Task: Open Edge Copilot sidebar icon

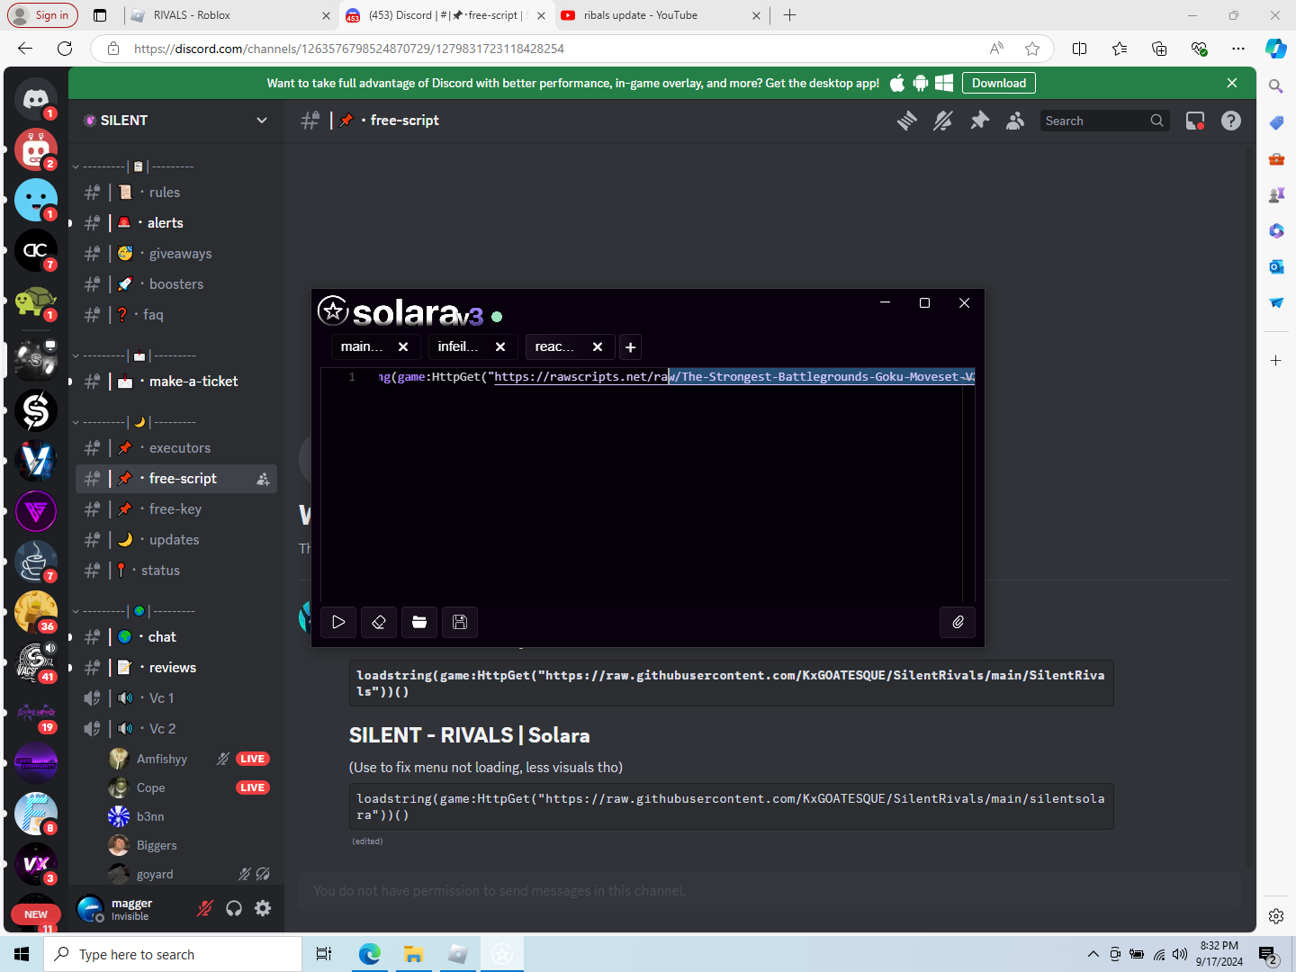Action: tap(1275, 49)
